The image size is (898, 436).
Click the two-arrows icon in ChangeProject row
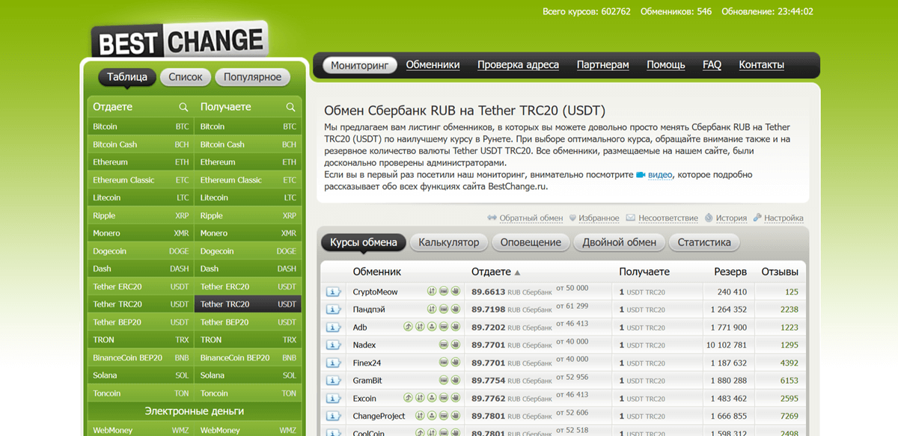tap(420, 415)
